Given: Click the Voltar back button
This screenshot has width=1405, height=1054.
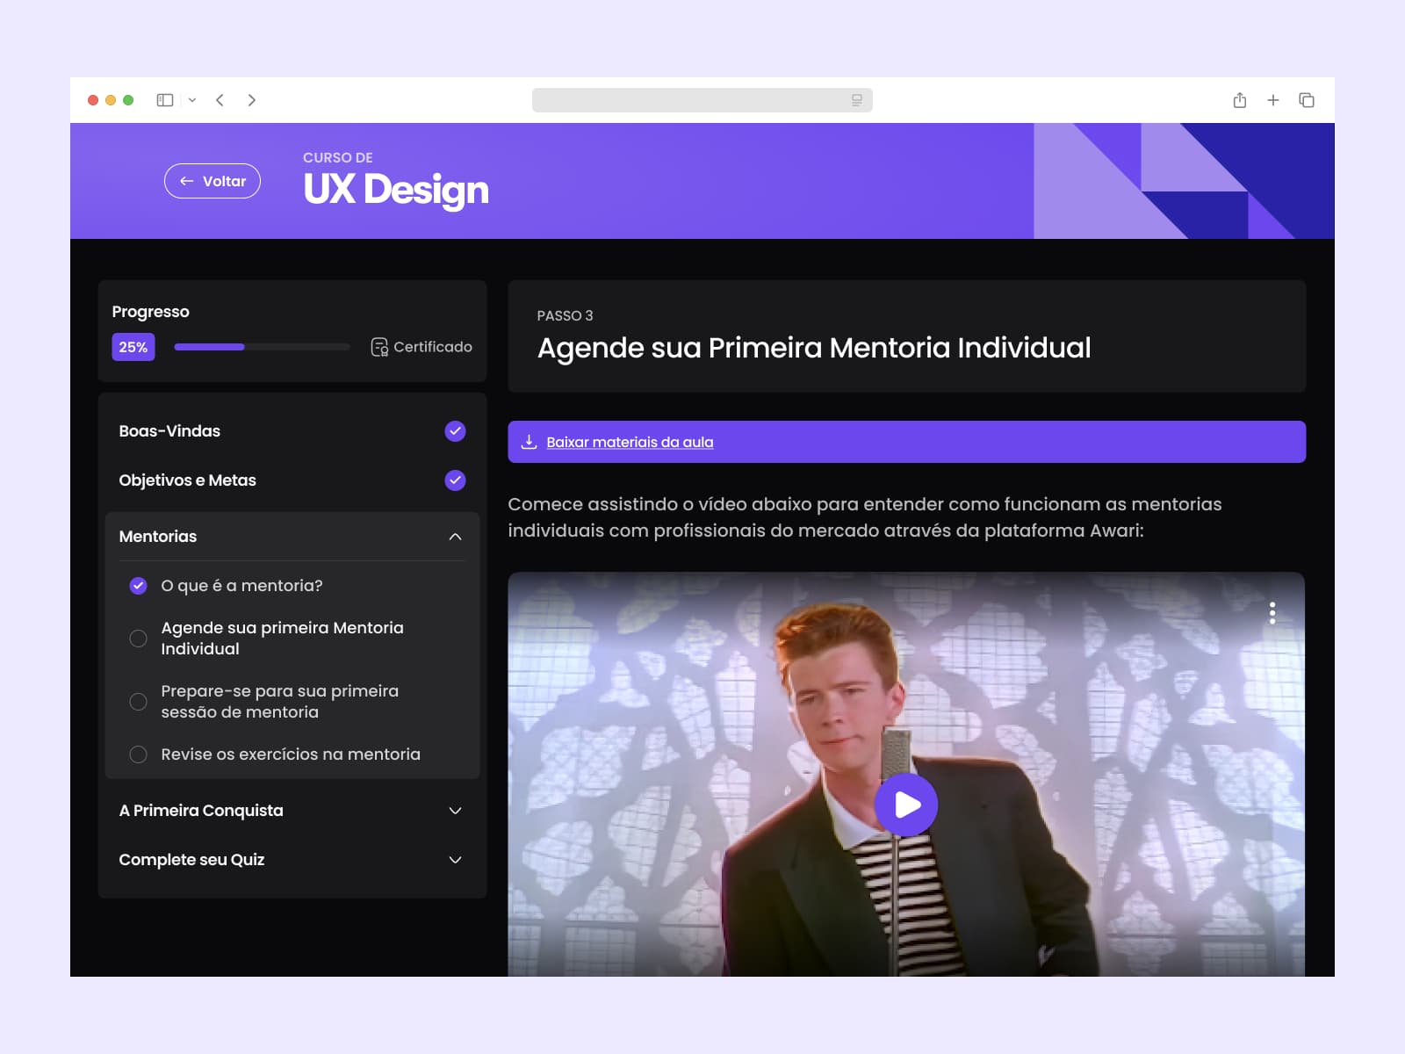Looking at the screenshot, I should point(213,181).
